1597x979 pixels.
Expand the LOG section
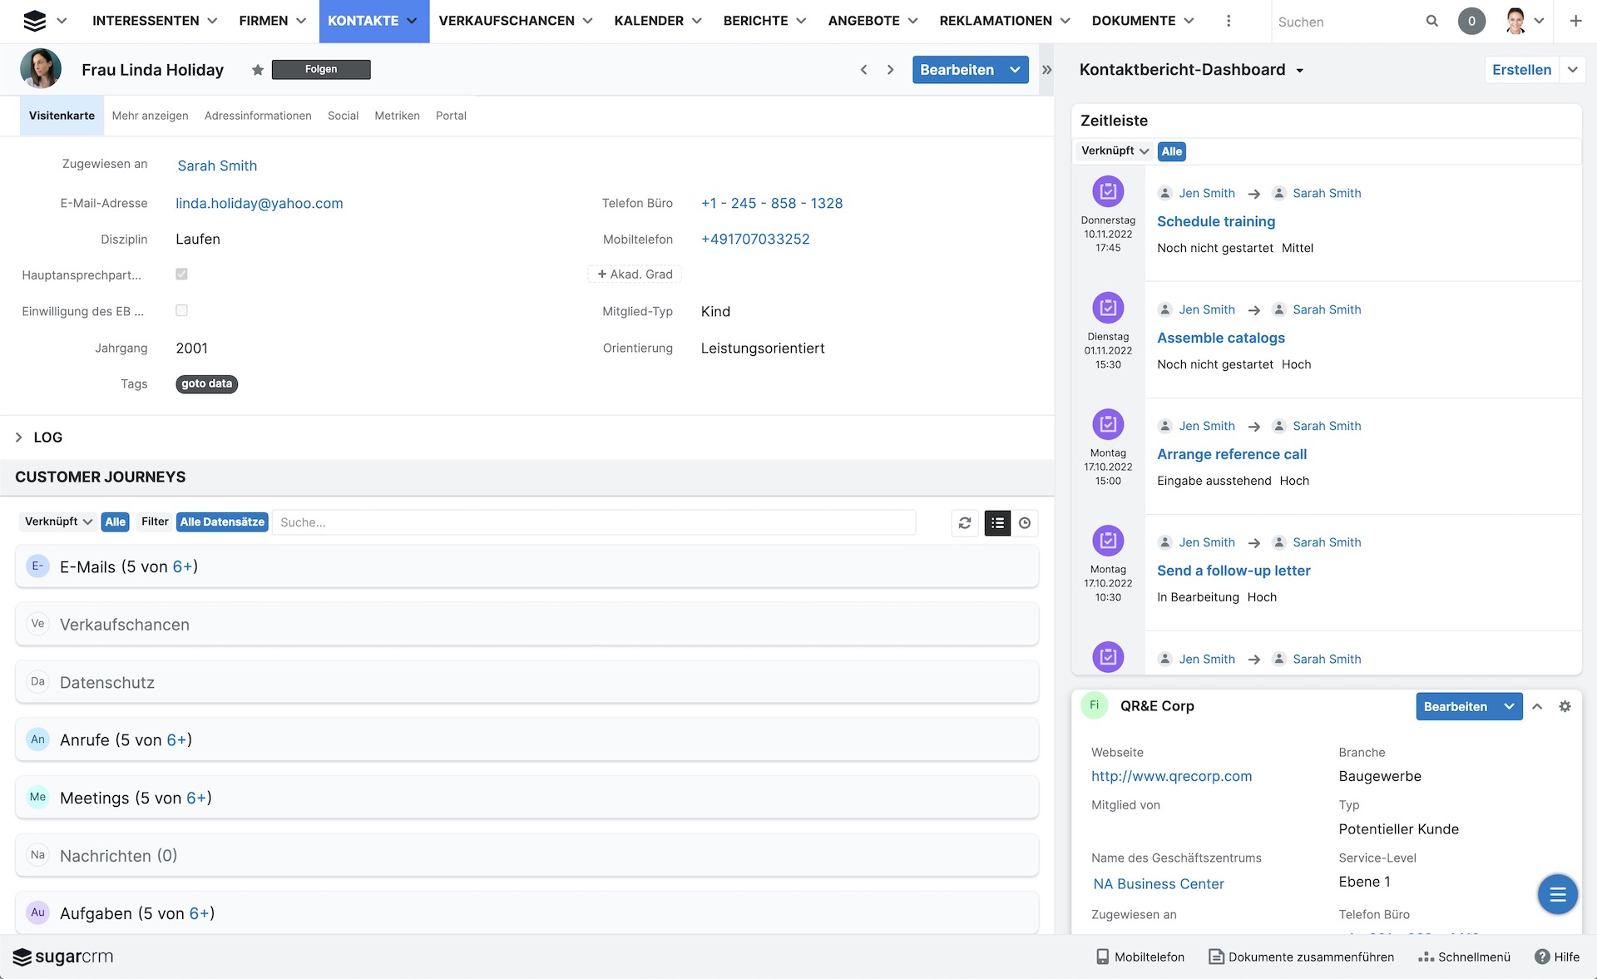[x=19, y=438]
